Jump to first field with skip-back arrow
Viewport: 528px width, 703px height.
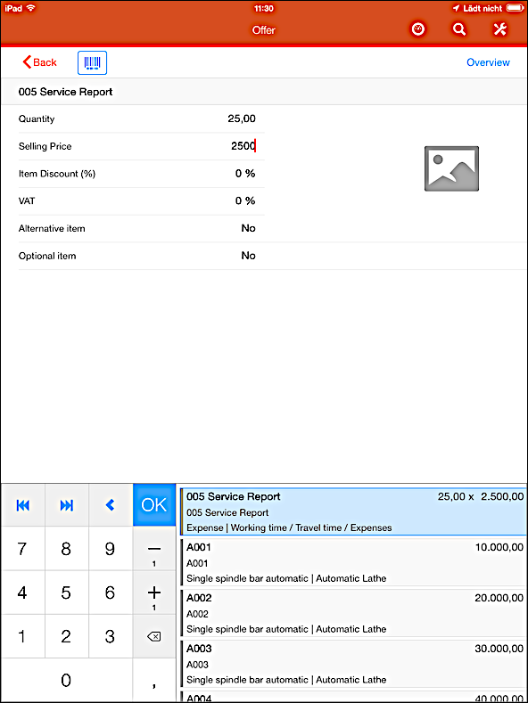(22, 505)
